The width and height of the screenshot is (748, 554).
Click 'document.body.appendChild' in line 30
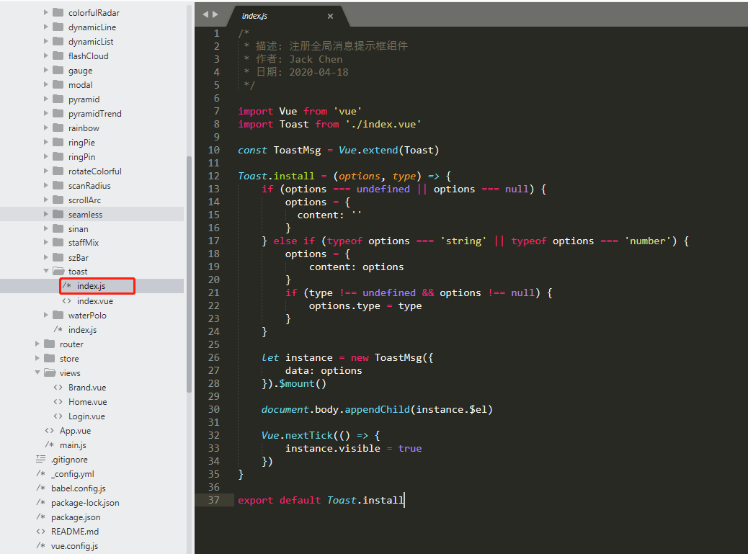click(335, 409)
